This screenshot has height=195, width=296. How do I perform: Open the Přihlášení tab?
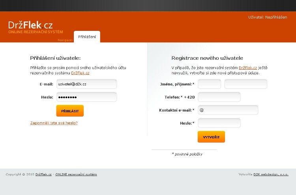87,37
